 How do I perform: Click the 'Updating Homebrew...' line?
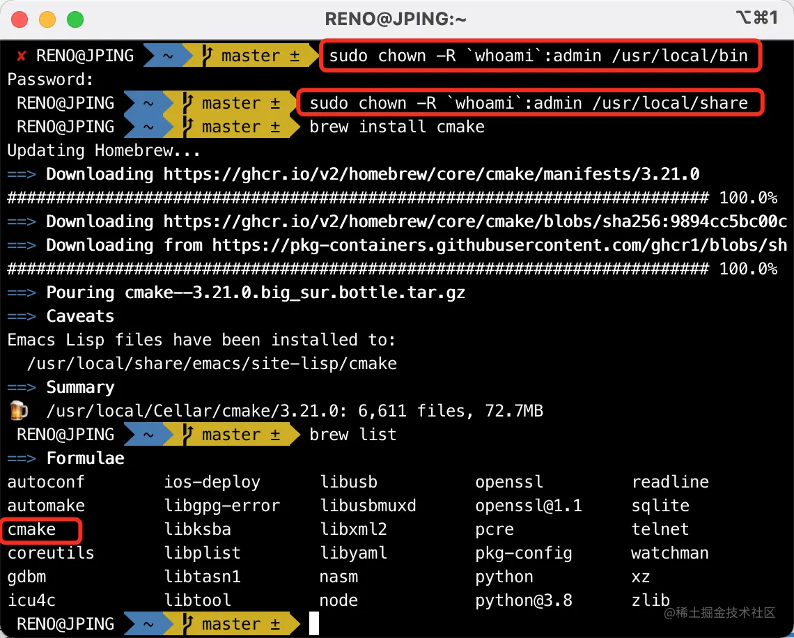pyautogui.click(x=104, y=150)
